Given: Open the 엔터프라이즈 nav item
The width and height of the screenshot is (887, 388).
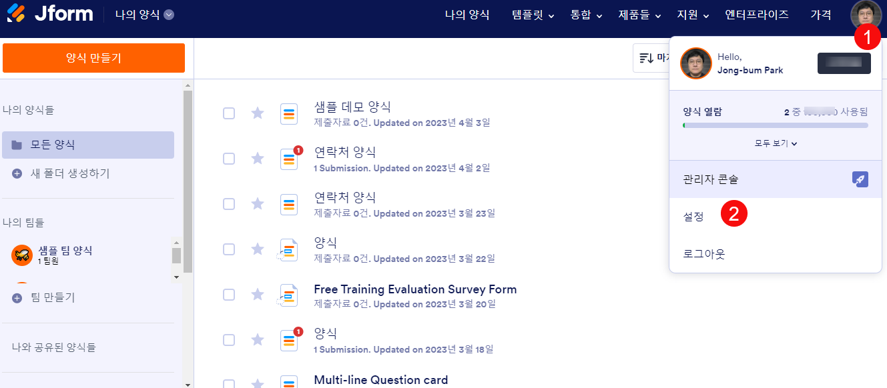Looking at the screenshot, I should (757, 15).
